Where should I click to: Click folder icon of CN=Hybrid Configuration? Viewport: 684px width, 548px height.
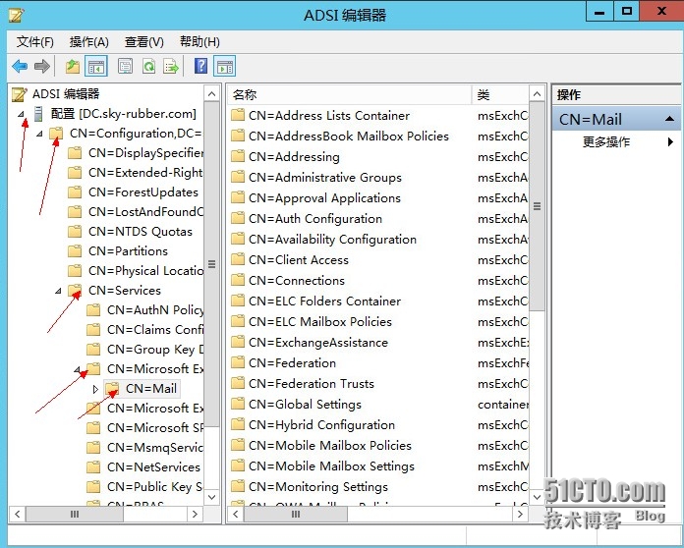(237, 425)
